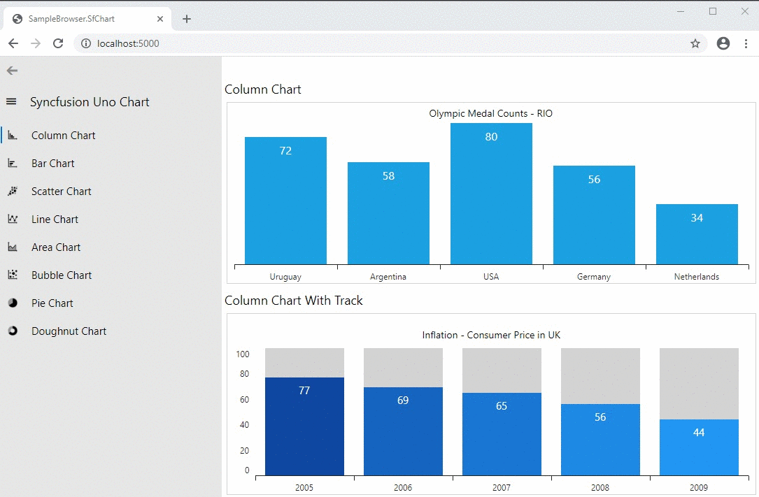
Task: Click the dark blue 2005 column
Action: pos(304,426)
